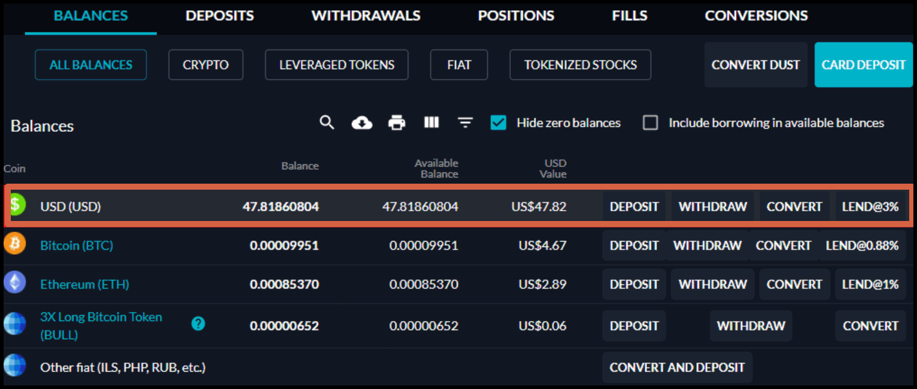Viewport: 917px width, 389px height.
Task: Open the Bitcoin (BTC) coin link
Action: [x=76, y=246]
